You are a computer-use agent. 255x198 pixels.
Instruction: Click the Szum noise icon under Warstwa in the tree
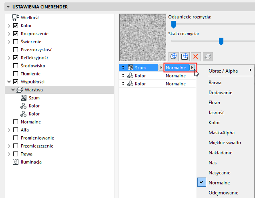[x=24, y=98]
